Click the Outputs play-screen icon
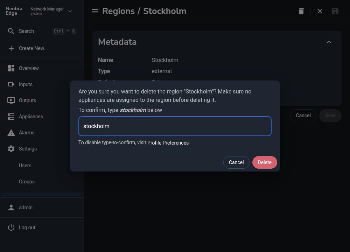This screenshot has height=252, width=350. tap(11, 100)
